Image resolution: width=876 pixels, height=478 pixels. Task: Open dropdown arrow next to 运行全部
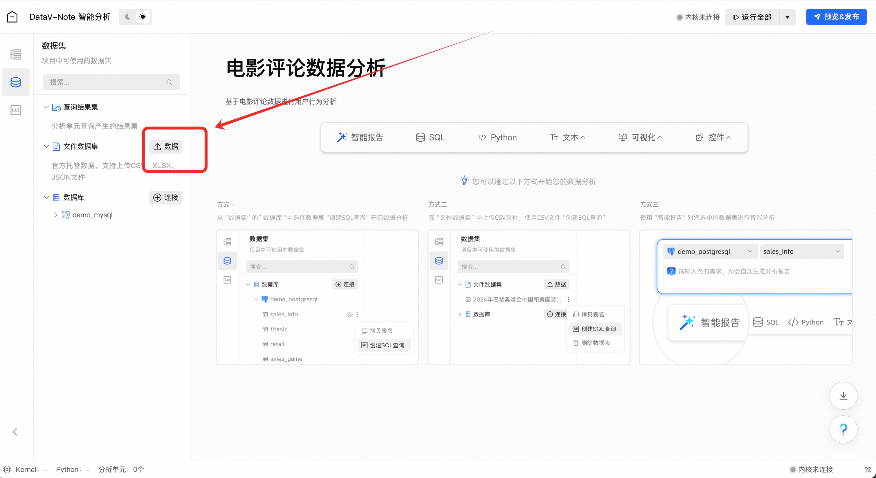(787, 17)
